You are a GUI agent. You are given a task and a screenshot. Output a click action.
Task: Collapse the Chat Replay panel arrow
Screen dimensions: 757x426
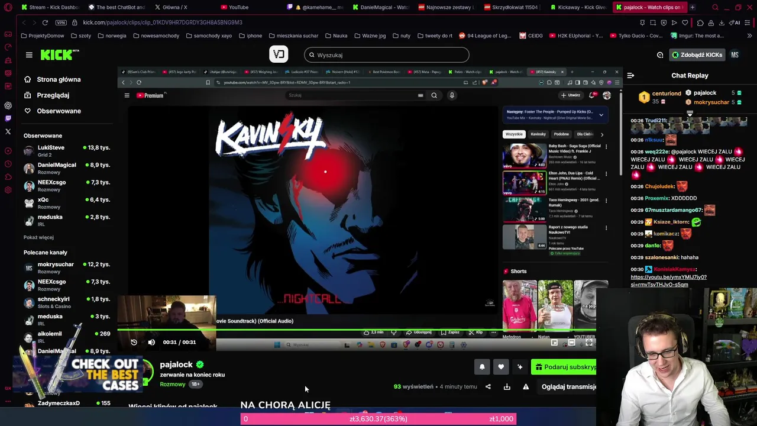point(630,76)
